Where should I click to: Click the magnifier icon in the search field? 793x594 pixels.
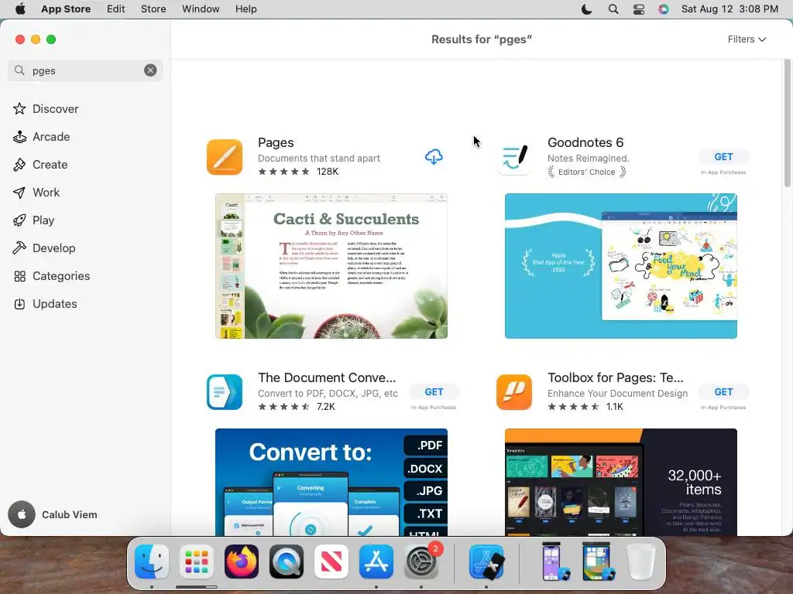pyautogui.click(x=19, y=70)
